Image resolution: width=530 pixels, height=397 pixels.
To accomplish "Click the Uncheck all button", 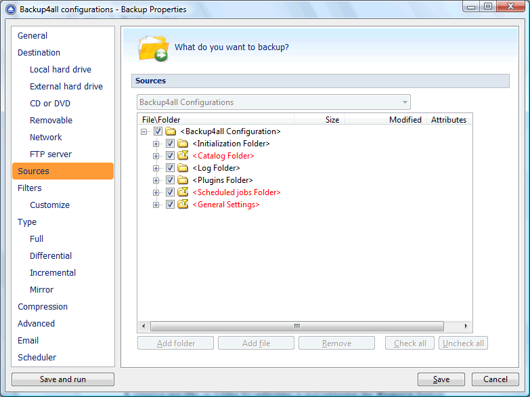I will click(x=463, y=343).
